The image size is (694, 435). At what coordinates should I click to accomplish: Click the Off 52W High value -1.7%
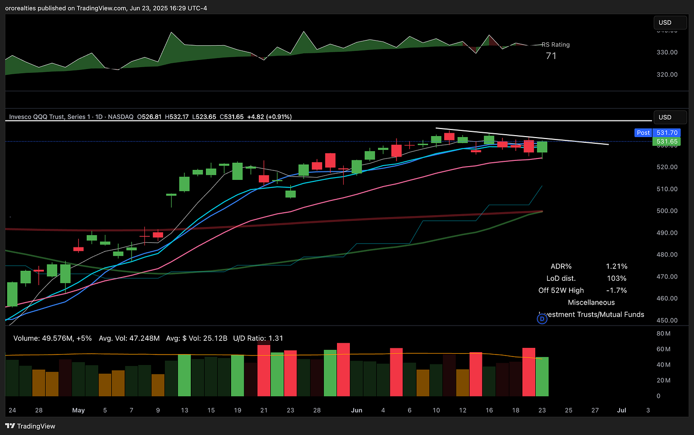[616, 290]
